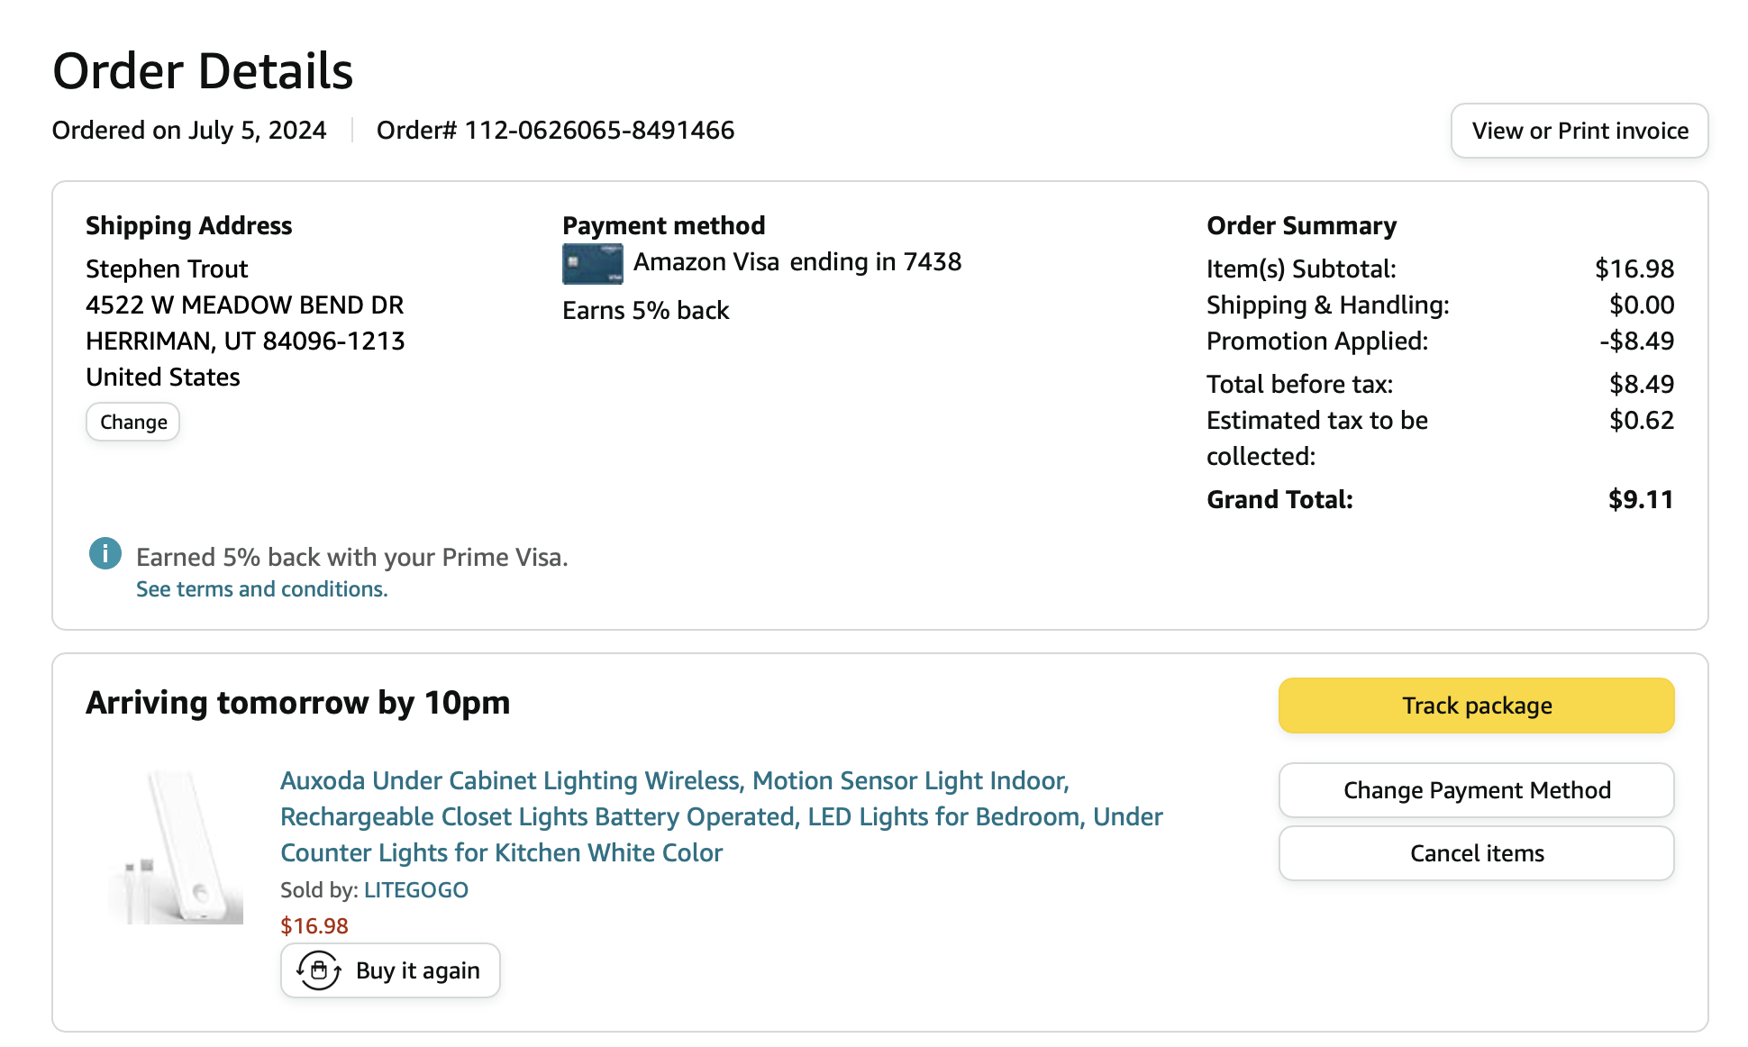Click the Promotion Applied amount
Viewport: 1748px width, 1047px height.
(x=1636, y=341)
